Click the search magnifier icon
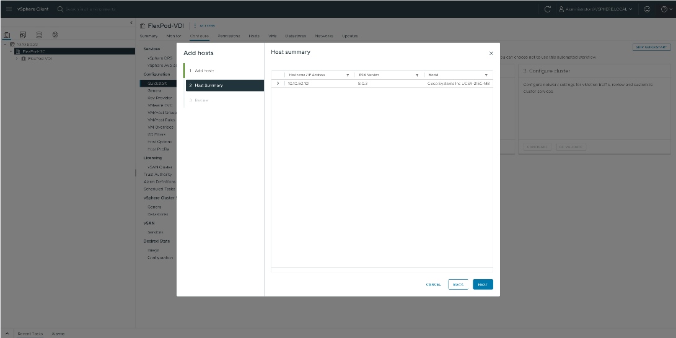Viewport: 676px width, 338px height. 60,9
